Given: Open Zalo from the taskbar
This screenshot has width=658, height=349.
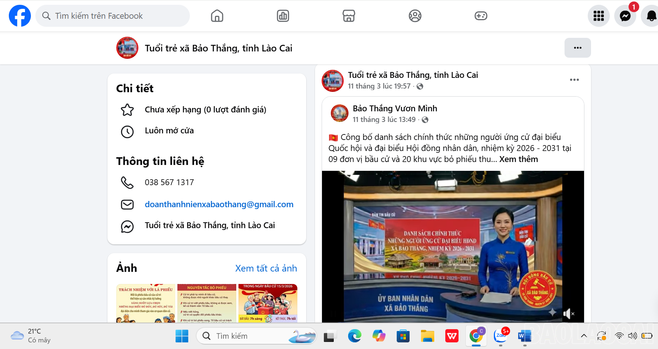Looking at the screenshot, I should [500, 336].
